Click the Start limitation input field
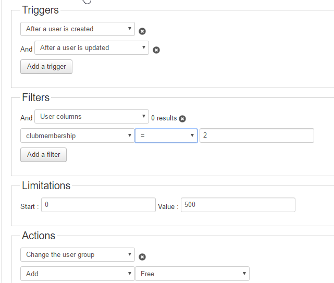The width and height of the screenshot is (334, 283). 98,205
